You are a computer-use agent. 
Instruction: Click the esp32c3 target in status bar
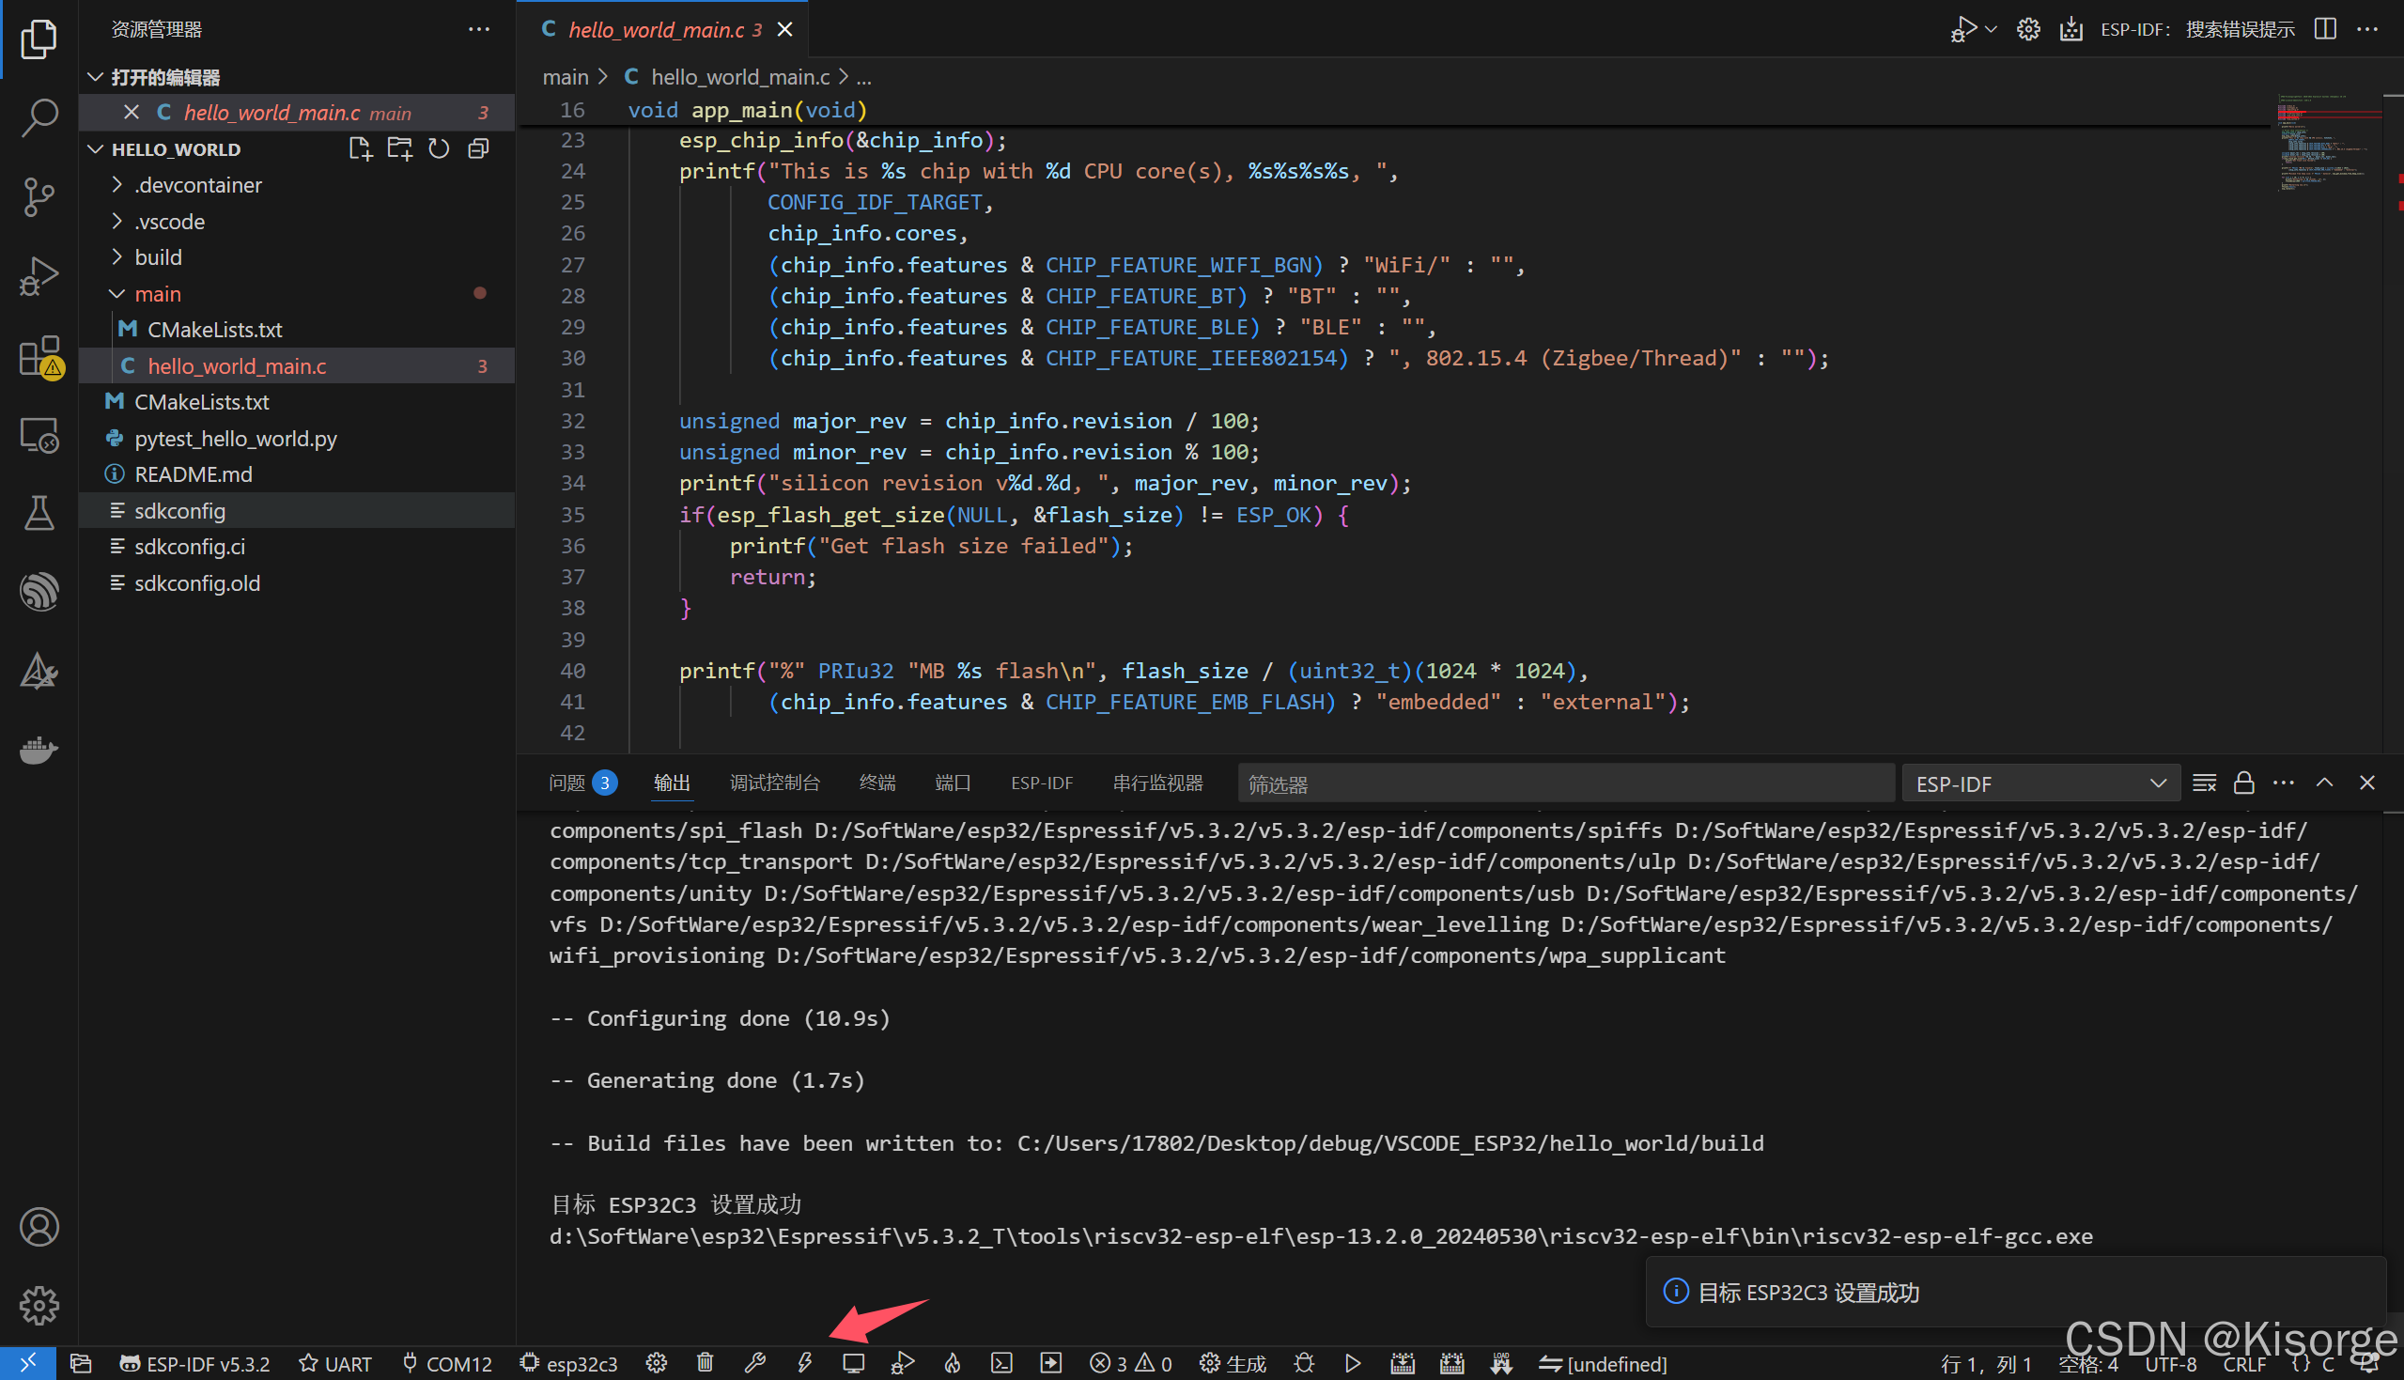568,1363
